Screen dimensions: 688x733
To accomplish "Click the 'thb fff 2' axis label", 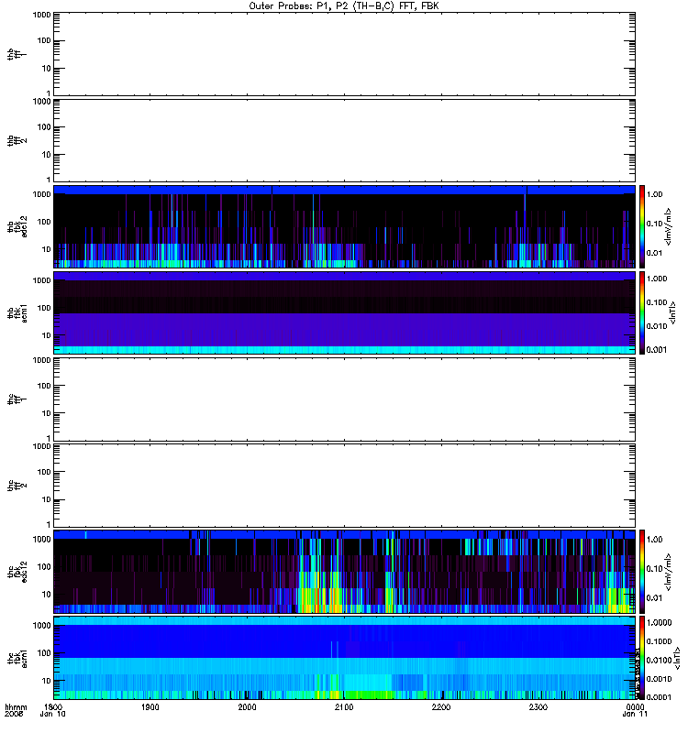I will (17, 140).
